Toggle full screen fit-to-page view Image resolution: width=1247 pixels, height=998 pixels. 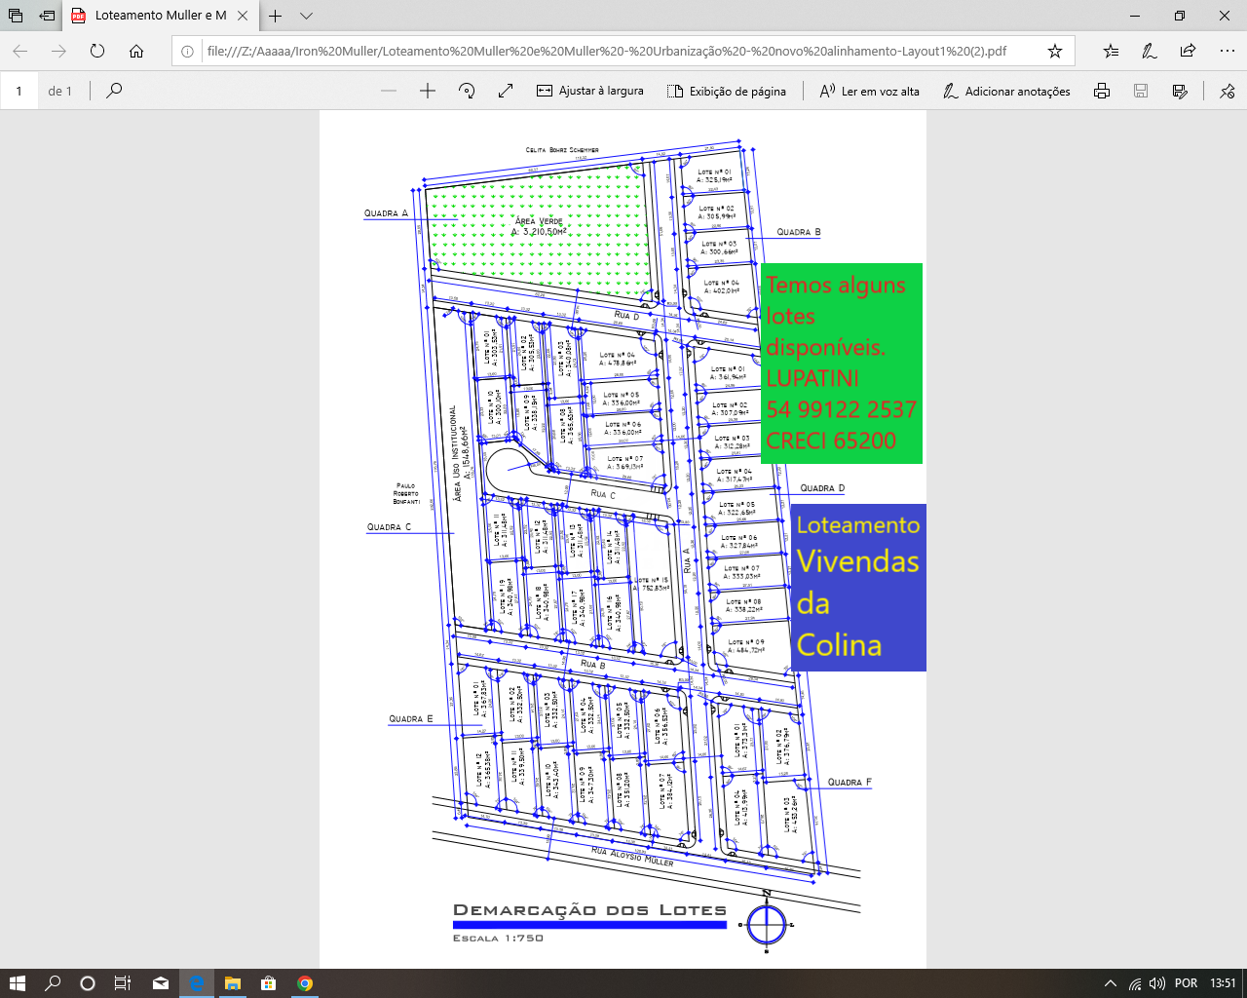(506, 91)
